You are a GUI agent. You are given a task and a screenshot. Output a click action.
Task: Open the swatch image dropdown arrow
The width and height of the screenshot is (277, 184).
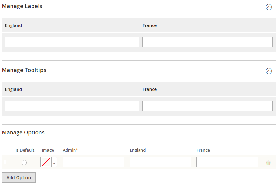(54, 162)
